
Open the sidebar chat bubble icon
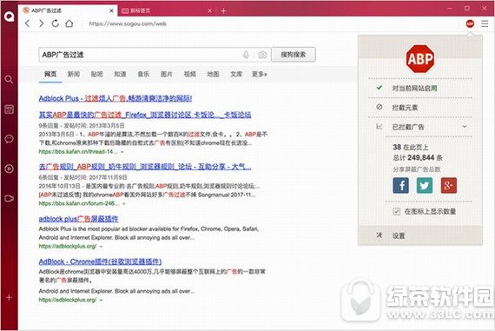9,139
